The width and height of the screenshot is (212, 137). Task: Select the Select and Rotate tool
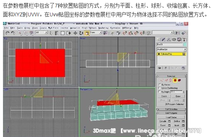tap(81, 33)
